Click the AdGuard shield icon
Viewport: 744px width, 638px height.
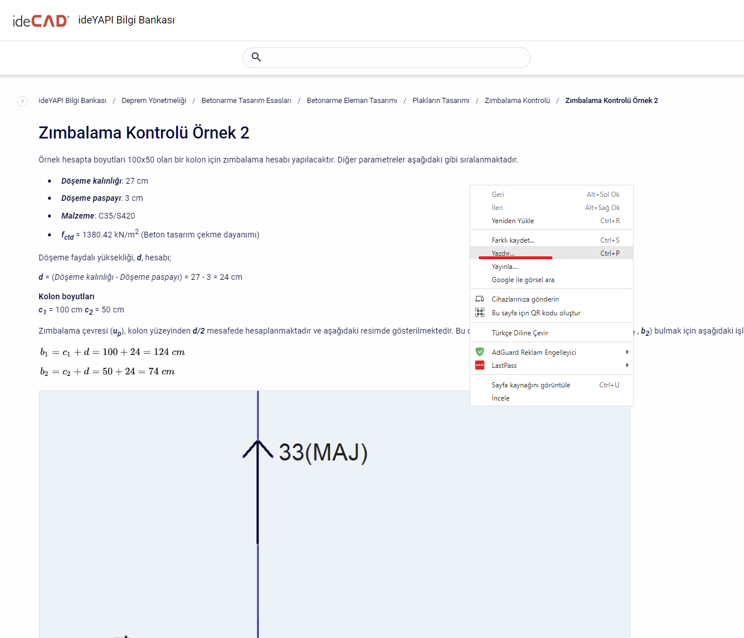pyautogui.click(x=480, y=352)
